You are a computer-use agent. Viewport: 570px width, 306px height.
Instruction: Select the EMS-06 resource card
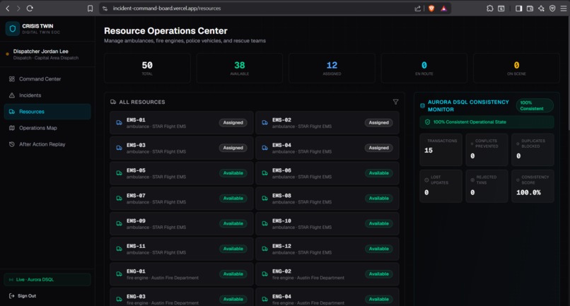coord(327,173)
